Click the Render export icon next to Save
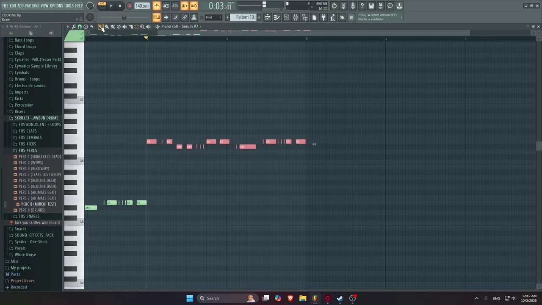This screenshot has width=542, height=305. pos(380,6)
